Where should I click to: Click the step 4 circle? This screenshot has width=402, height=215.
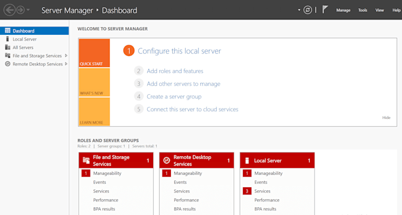(139, 96)
